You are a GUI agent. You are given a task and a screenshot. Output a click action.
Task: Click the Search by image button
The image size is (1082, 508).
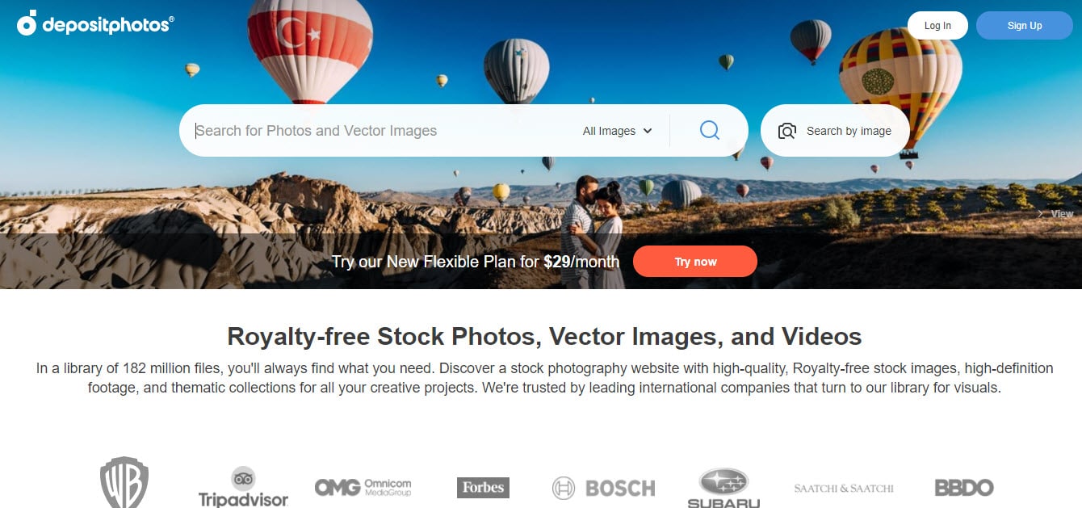click(835, 131)
